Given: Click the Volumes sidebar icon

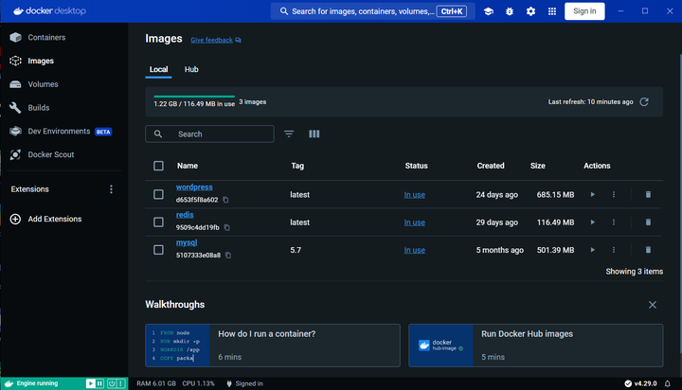Looking at the screenshot, I should click(x=16, y=84).
